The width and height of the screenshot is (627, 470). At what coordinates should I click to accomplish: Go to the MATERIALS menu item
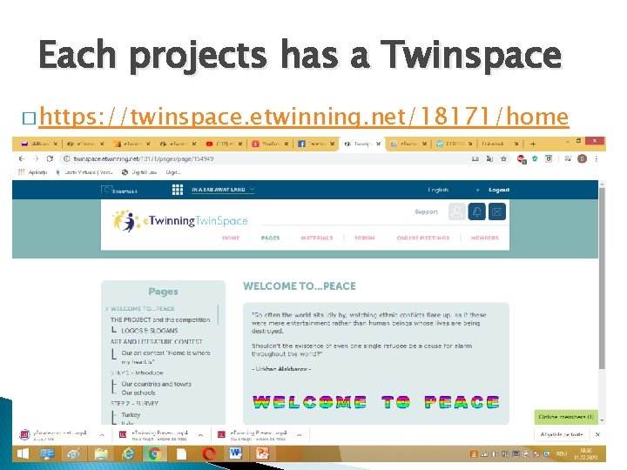[317, 238]
